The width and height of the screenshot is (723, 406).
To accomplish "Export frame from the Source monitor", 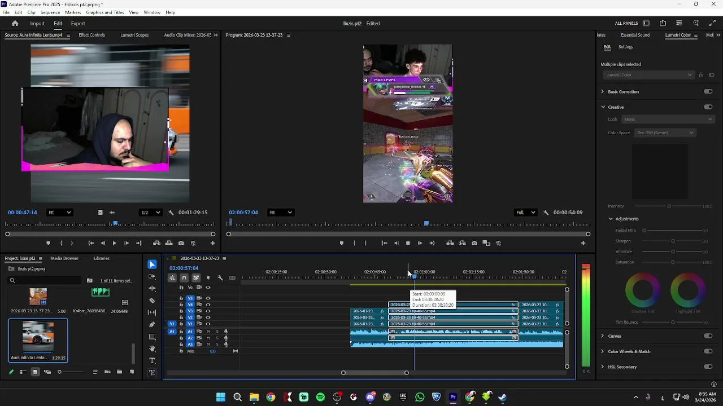I will (181, 243).
